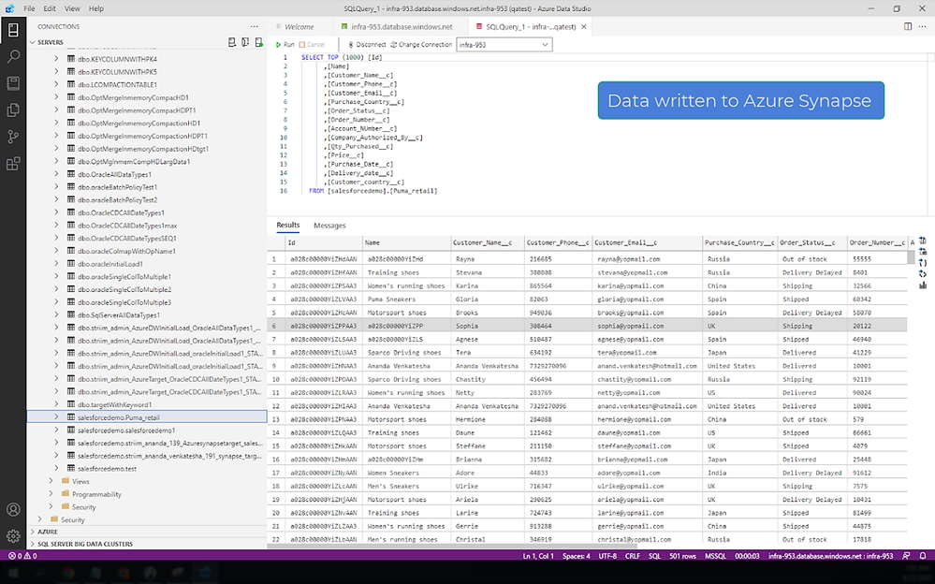The image size is (935, 584).
Task: Collapse the SERVERS section
Action: tap(33, 42)
